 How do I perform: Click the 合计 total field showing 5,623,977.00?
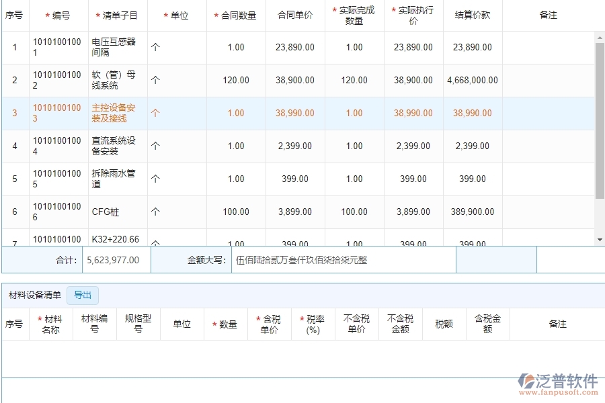coord(116,260)
